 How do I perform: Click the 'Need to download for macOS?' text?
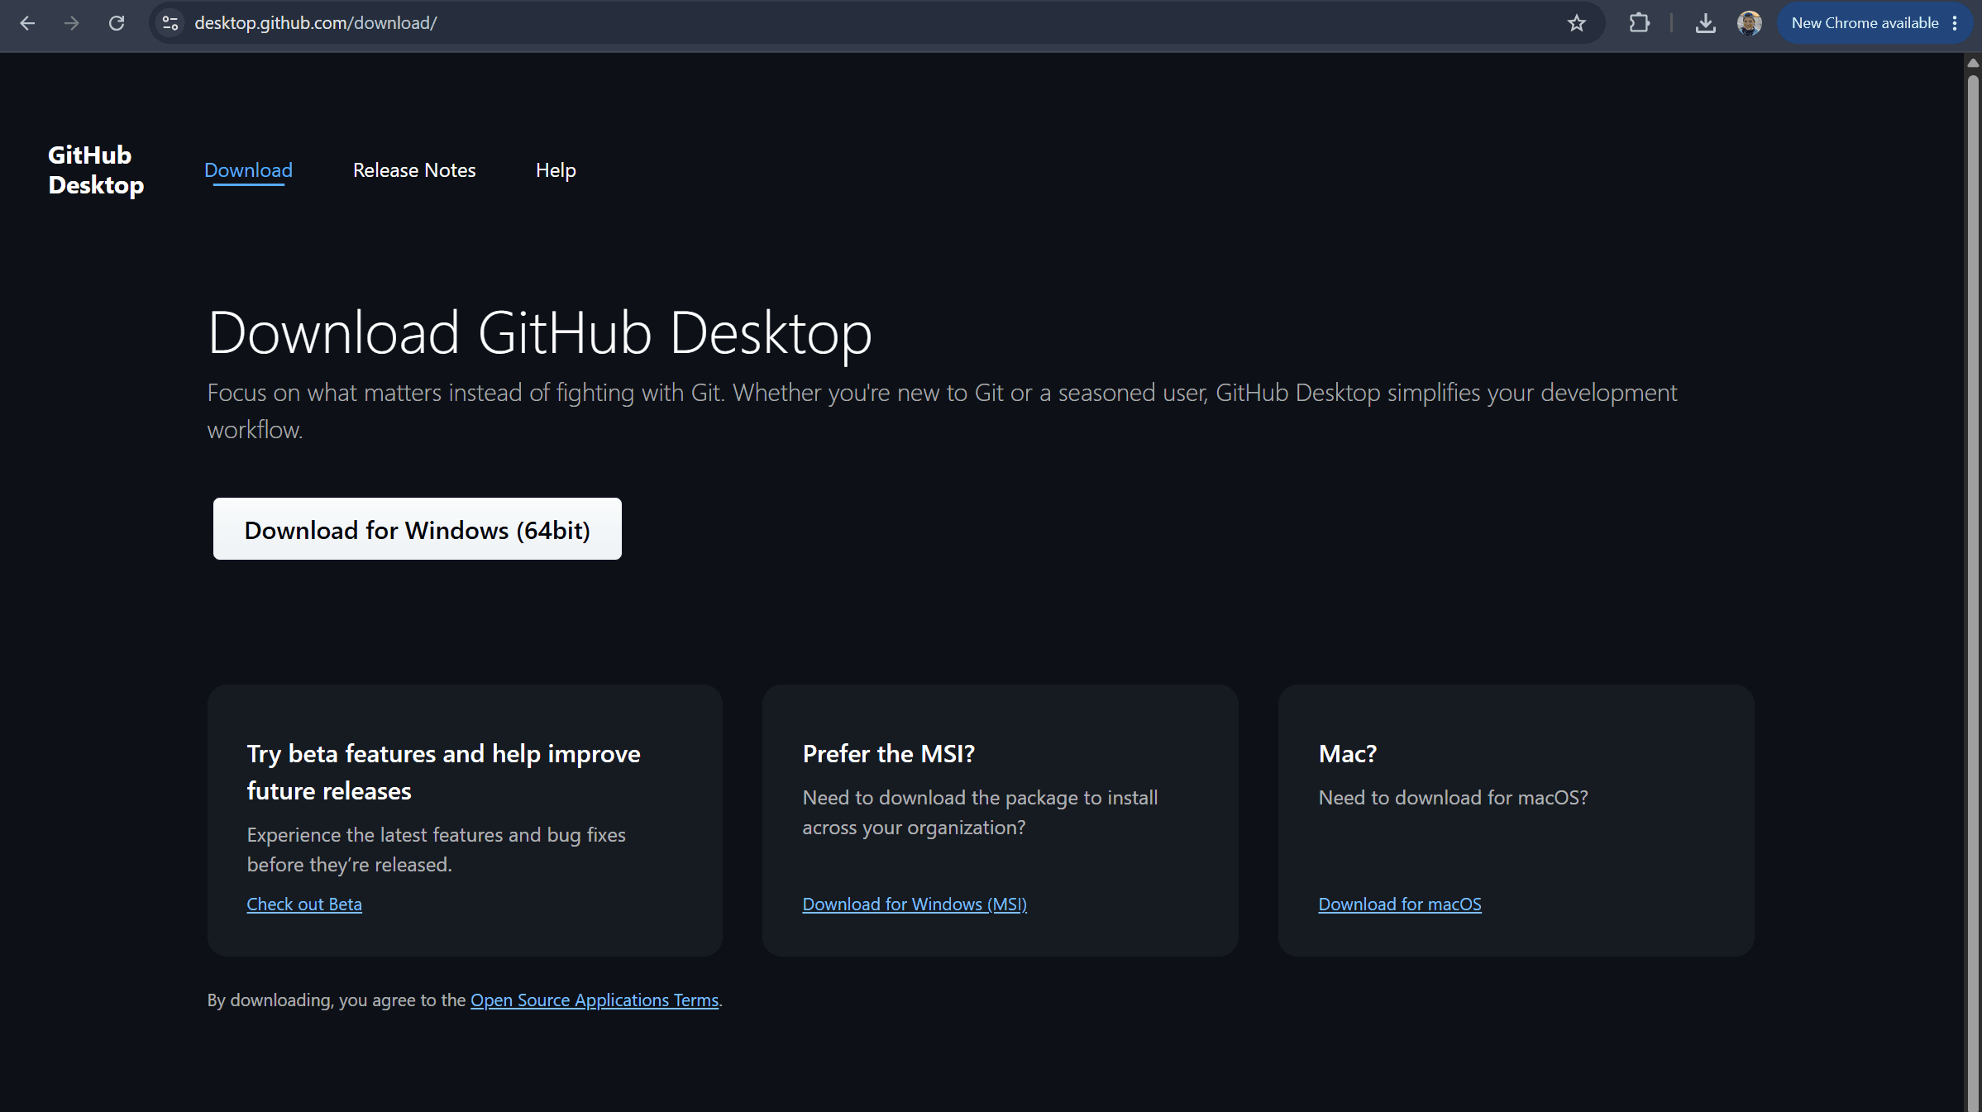(x=1453, y=797)
